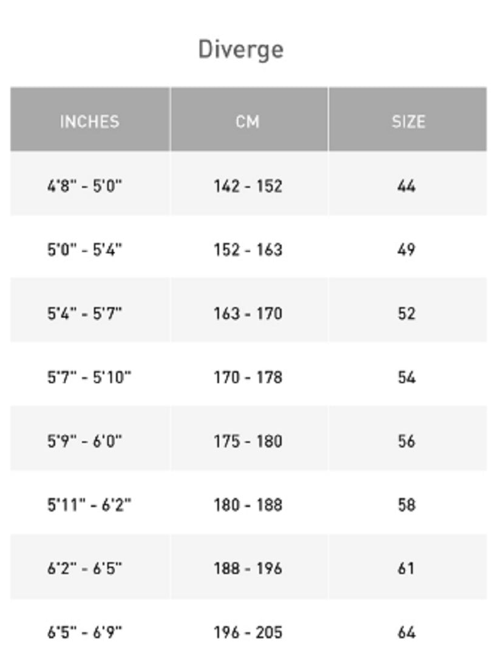Image resolution: width=502 pixels, height=668 pixels.
Task: Select the 5'7" - 5'10" height cell
Action: [x=89, y=378]
